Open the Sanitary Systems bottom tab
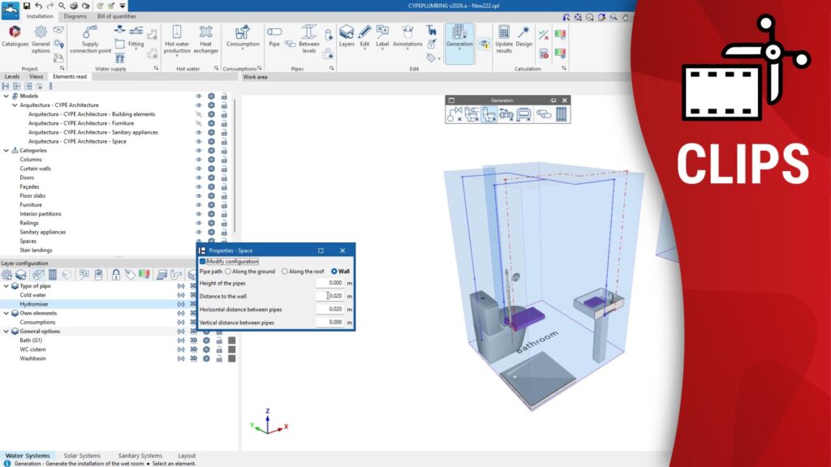This screenshot has width=831, height=467. pos(140,456)
